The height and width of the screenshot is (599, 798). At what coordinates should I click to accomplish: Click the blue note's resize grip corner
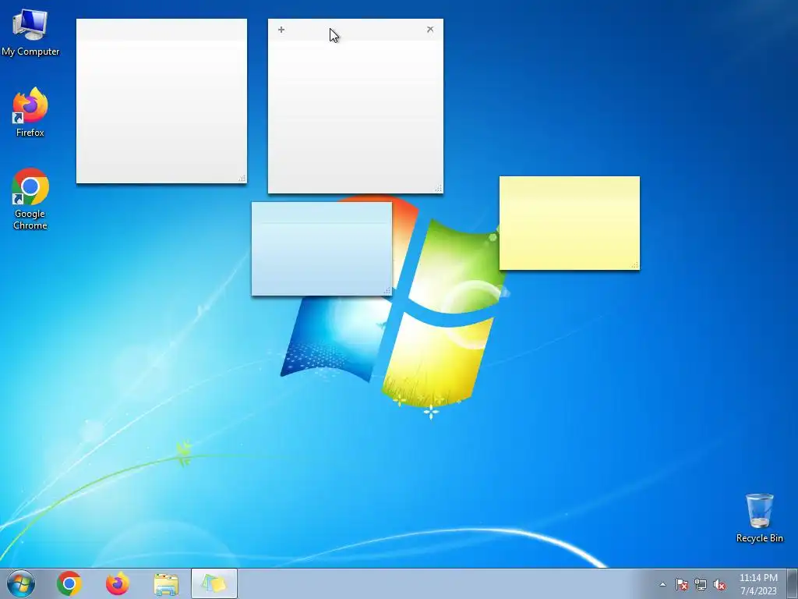tap(387, 290)
